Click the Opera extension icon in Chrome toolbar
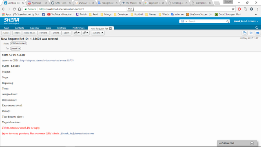The width and height of the screenshot is (261, 147). (239, 9)
